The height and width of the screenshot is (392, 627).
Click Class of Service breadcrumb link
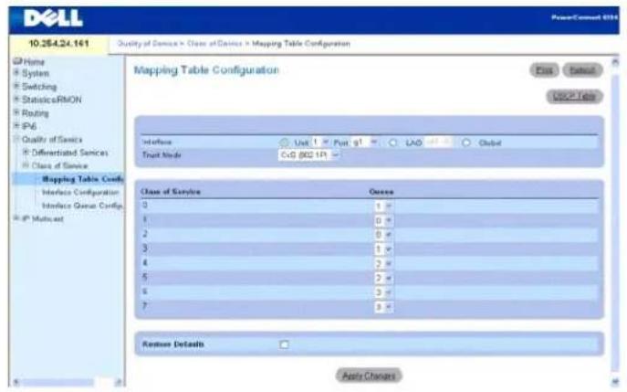[x=214, y=43]
